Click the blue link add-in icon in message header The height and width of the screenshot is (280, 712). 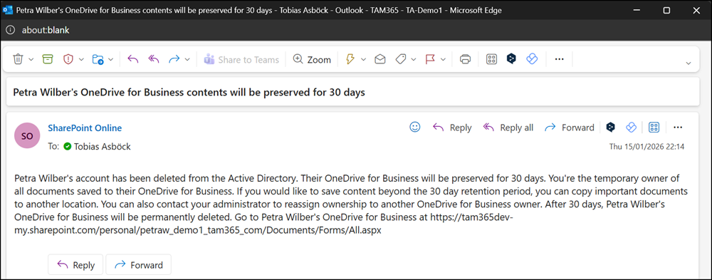[631, 128]
